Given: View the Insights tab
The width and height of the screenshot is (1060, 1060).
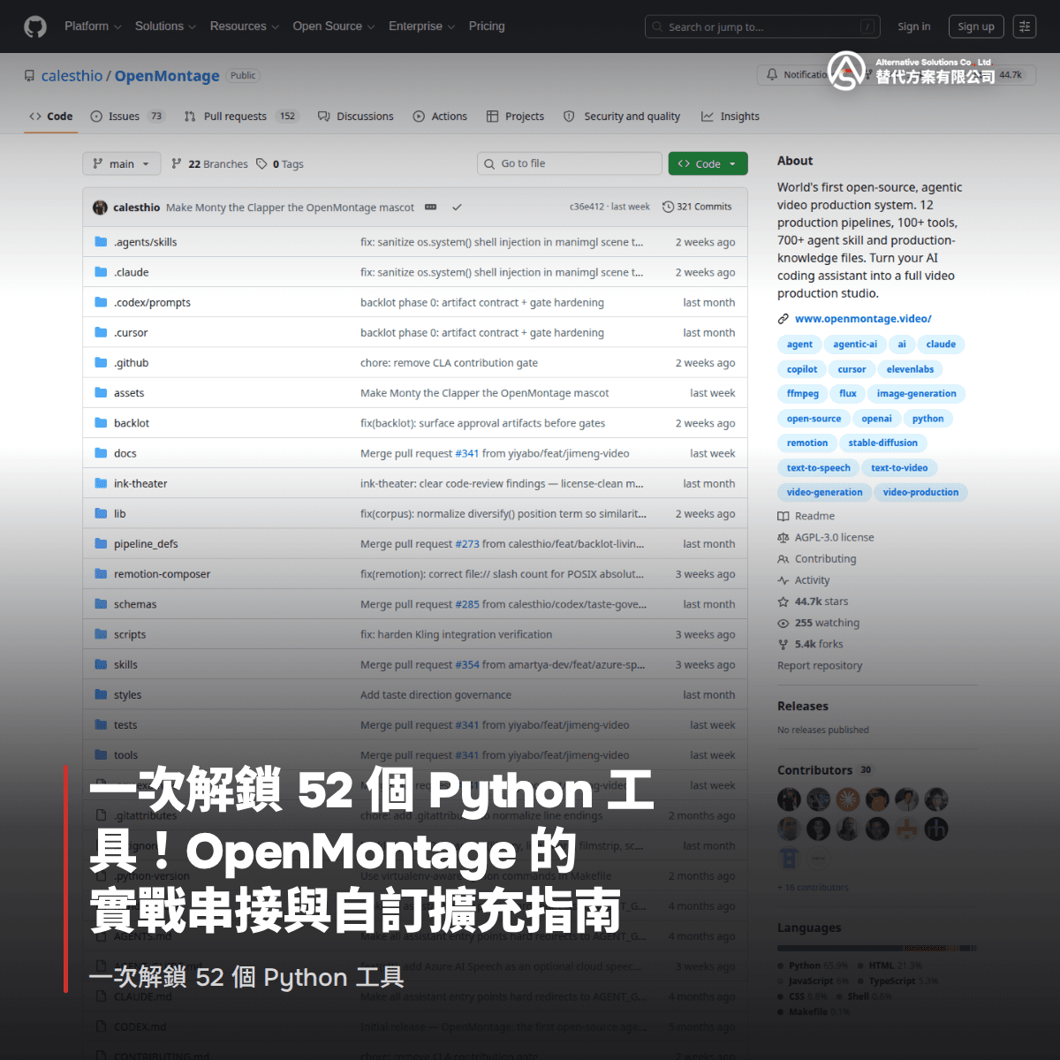Looking at the screenshot, I should 731,116.
